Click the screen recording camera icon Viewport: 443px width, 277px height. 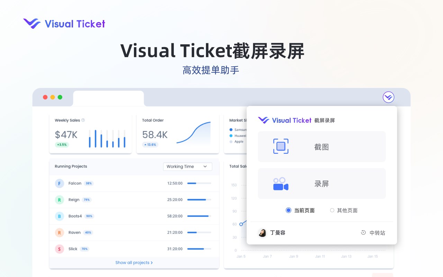[x=281, y=184]
